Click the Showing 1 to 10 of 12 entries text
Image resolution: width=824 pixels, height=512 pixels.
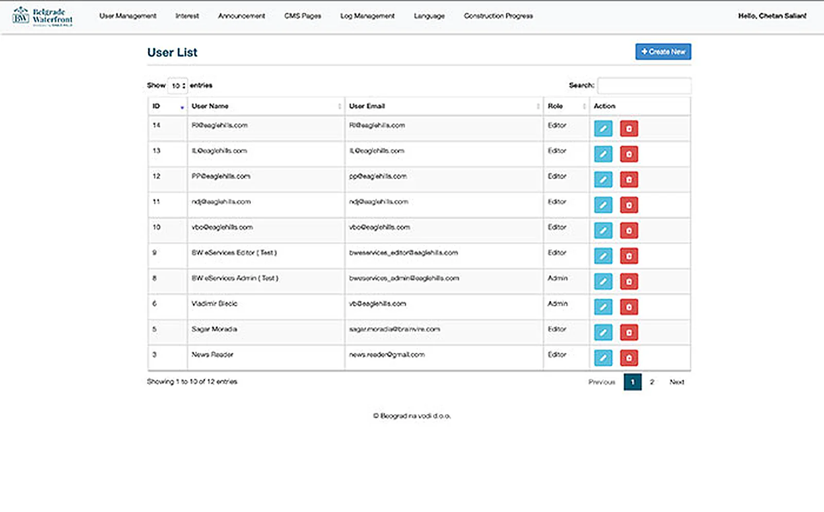click(192, 382)
